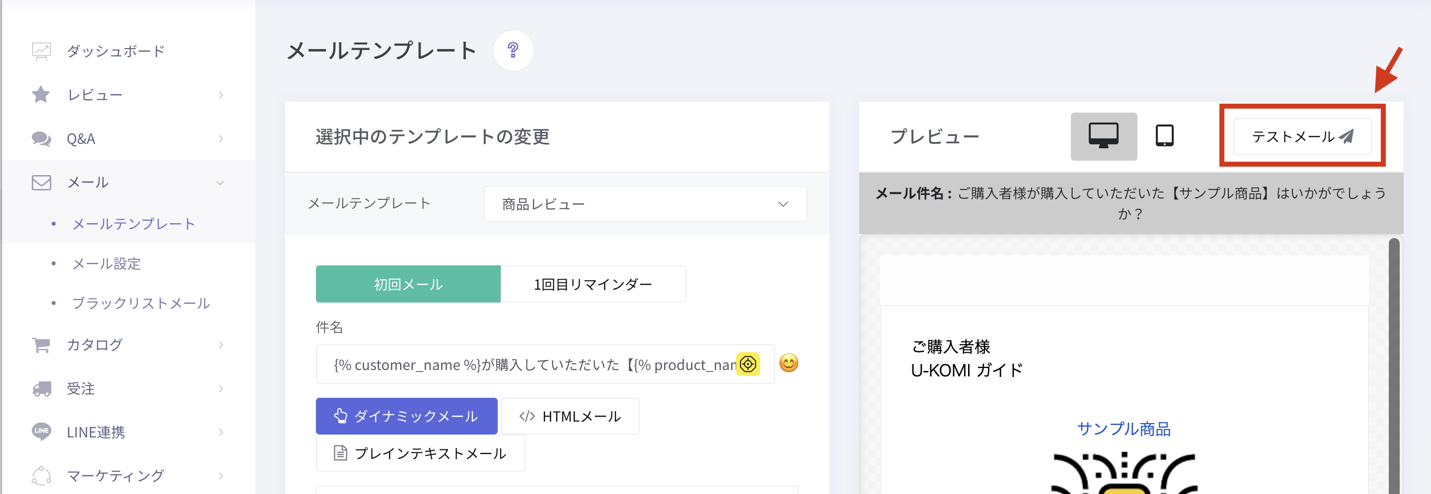Viewport: 1431px width, 494px height.
Task: Click the カタログ shopping cart icon
Action: tap(41, 345)
